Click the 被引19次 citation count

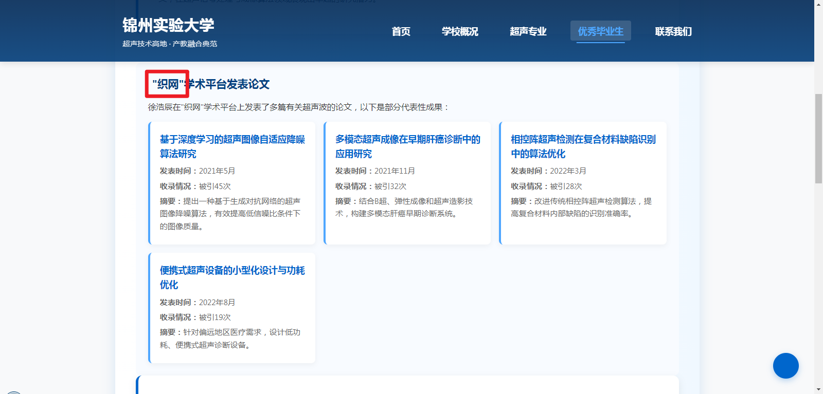click(214, 317)
